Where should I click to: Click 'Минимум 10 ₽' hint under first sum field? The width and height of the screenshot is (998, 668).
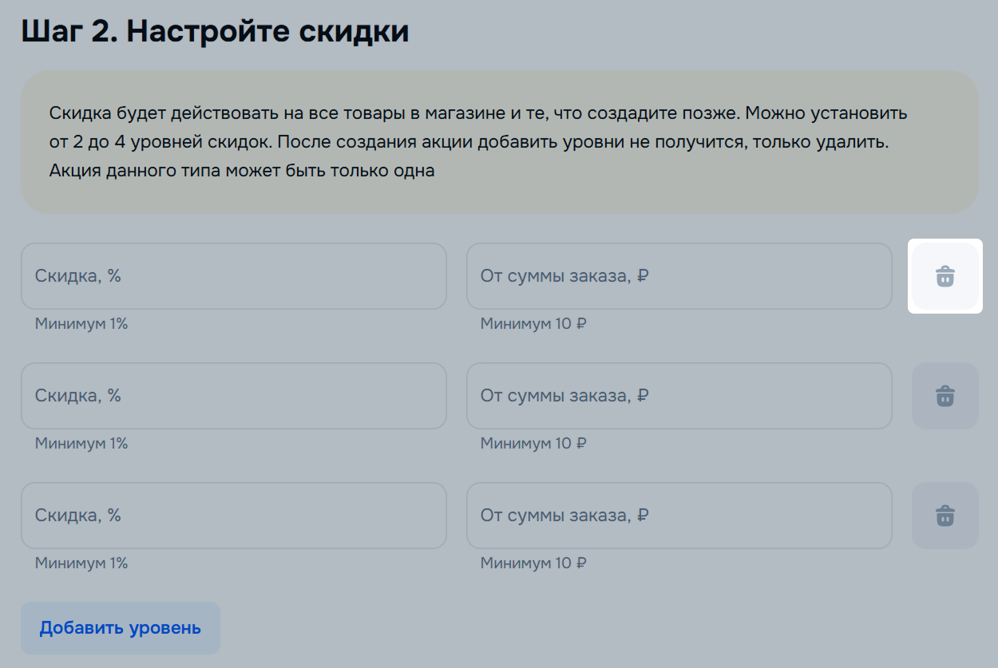click(x=533, y=324)
